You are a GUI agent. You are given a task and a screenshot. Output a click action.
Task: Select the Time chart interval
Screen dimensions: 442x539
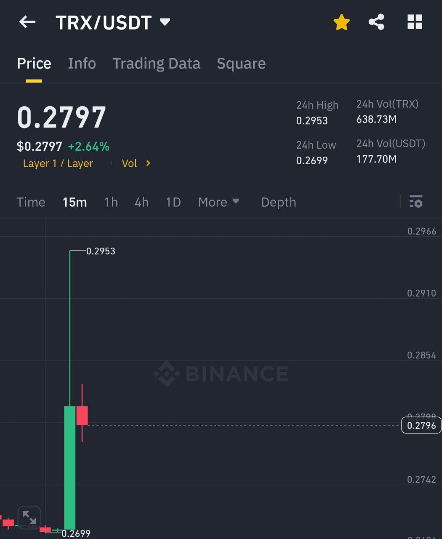pyautogui.click(x=31, y=202)
